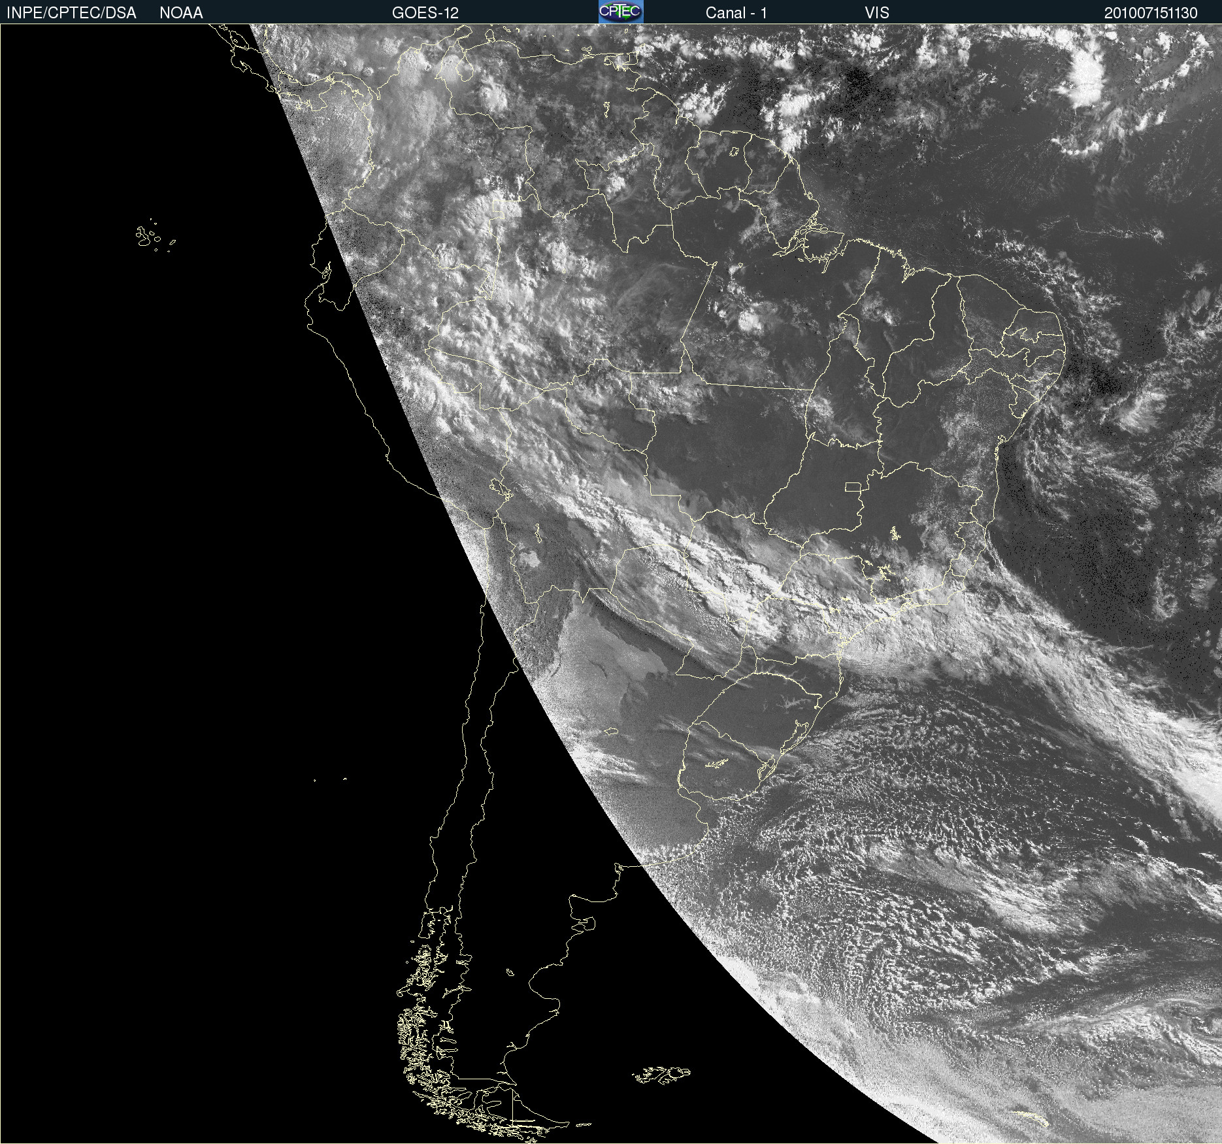Select the INPE/CPTEC/DSA header text
The height and width of the screenshot is (1144, 1222).
click(71, 13)
